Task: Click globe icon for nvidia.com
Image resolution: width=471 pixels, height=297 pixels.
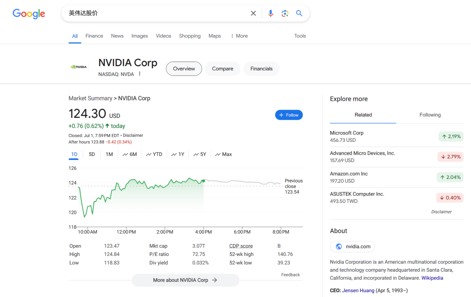Action: pos(339,246)
